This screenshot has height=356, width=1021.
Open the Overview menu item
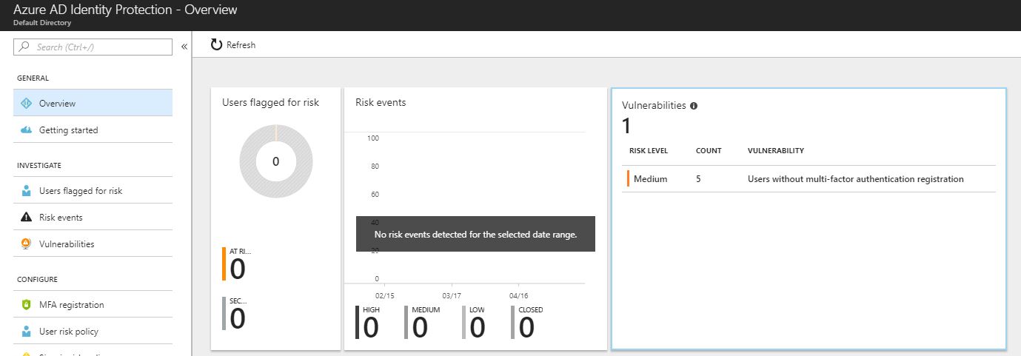pos(93,104)
